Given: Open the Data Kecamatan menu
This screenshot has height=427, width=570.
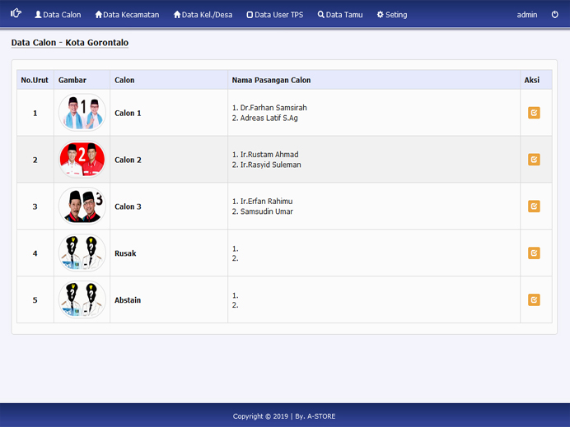Looking at the screenshot, I should click(127, 15).
